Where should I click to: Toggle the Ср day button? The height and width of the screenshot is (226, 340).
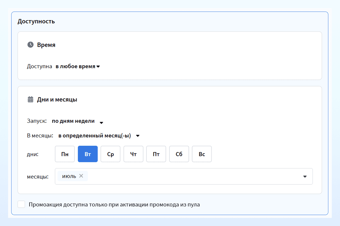pos(110,154)
